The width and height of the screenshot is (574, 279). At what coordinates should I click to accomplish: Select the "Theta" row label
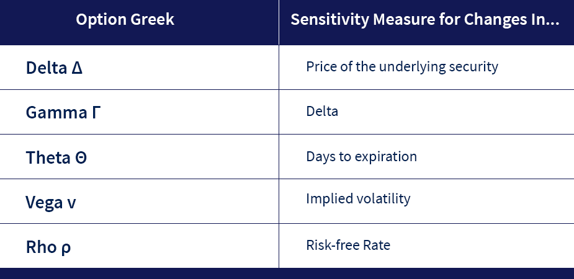(48, 157)
